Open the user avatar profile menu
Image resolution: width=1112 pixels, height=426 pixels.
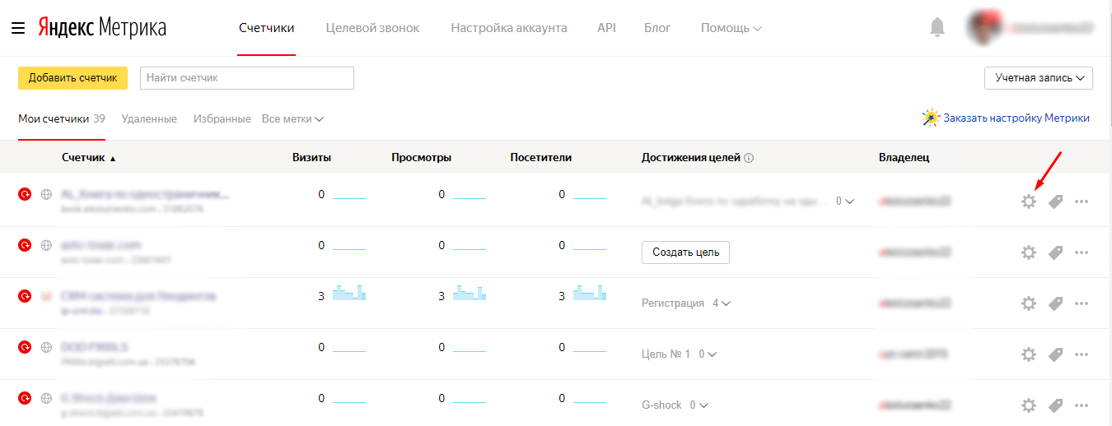coord(984,26)
